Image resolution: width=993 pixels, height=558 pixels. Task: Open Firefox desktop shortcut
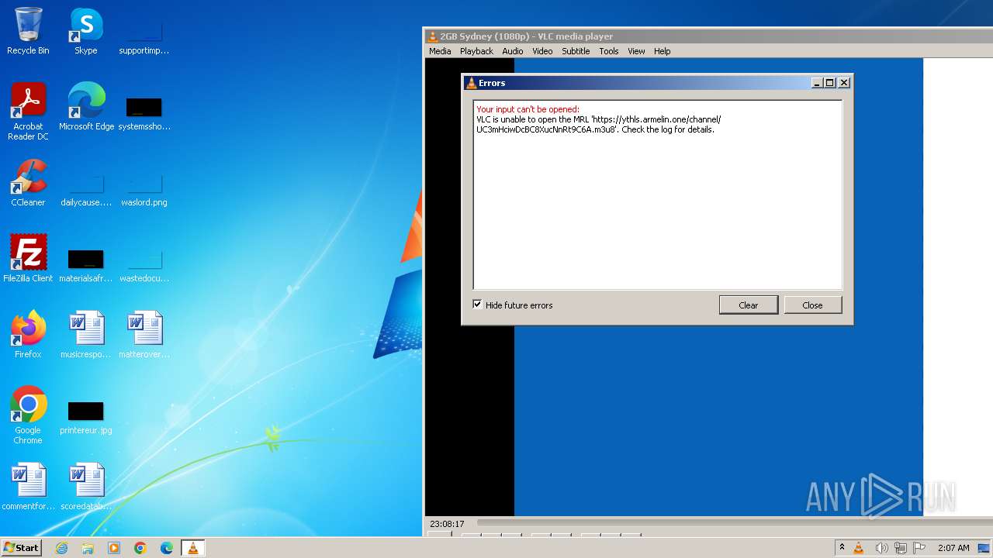pos(28,335)
